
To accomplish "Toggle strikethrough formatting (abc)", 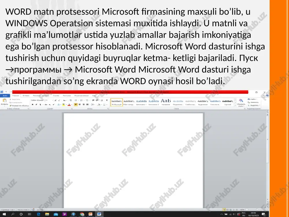I will (46, 105).
